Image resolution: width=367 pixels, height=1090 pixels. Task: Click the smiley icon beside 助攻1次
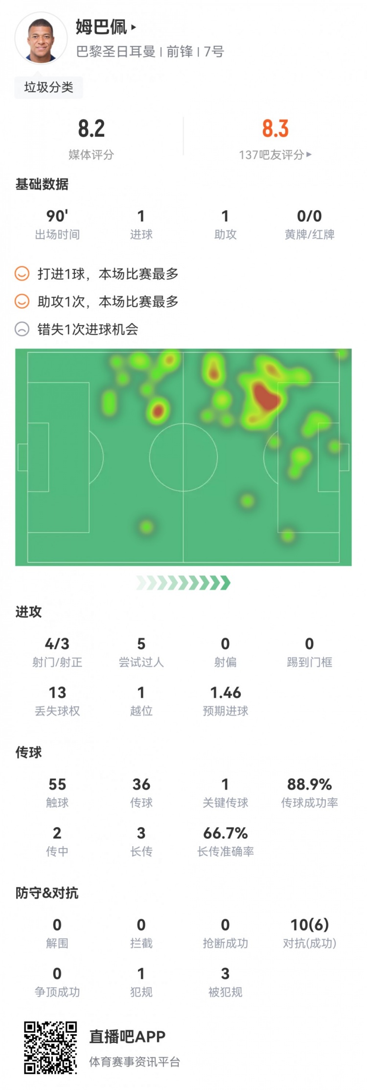click(22, 302)
